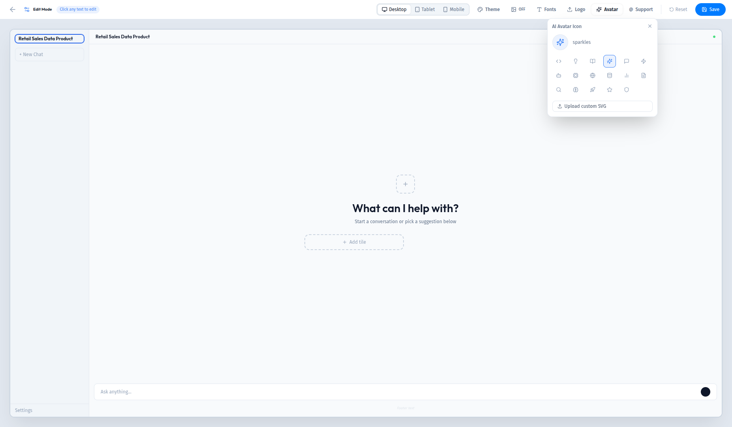Add a logo via dashed plus placeholder
This screenshot has width=732, height=427.
click(x=405, y=184)
